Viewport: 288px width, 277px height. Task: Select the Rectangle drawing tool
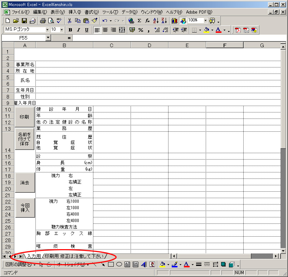pos(111,265)
